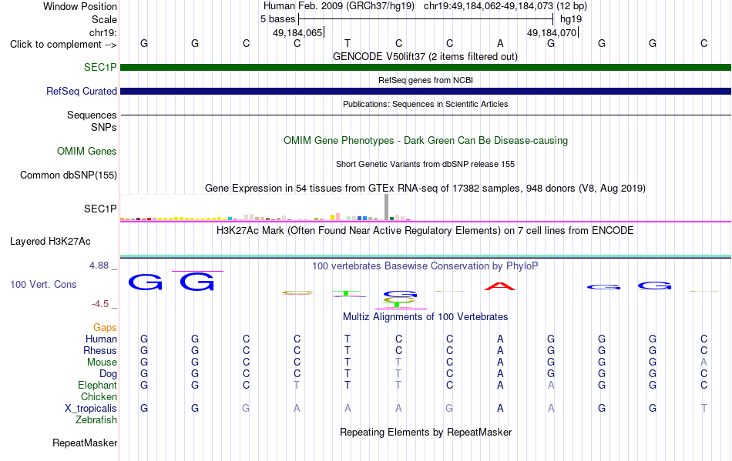Click the SNPs track label
This screenshot has height=461, width=732.
[104, 127]
